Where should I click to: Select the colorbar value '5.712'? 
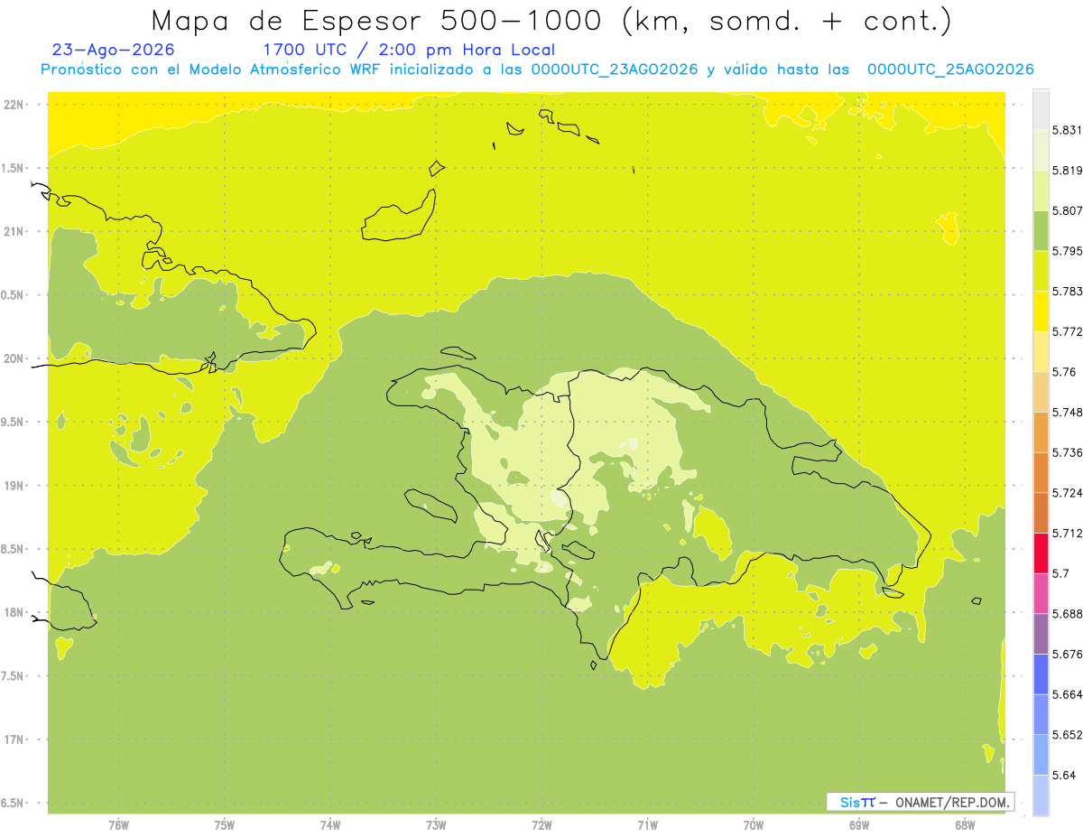(1067, 533)
